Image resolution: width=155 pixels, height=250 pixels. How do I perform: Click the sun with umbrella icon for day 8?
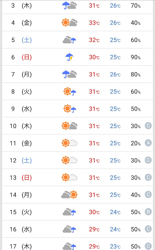pyautogui.click(x=70, y=91)
